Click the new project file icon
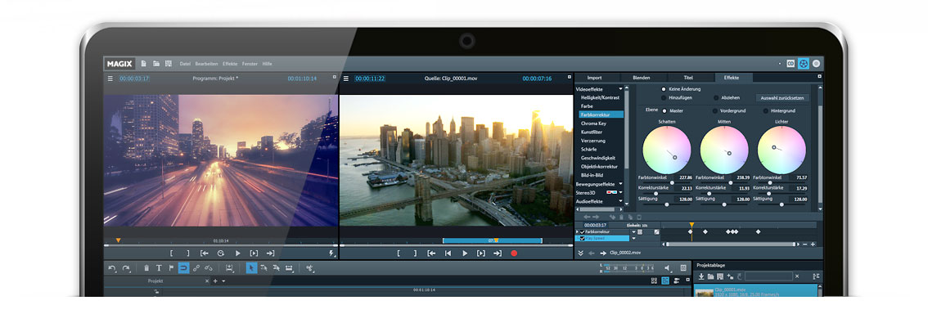This screenshot has height=314, width=928. tap(143, 63)
